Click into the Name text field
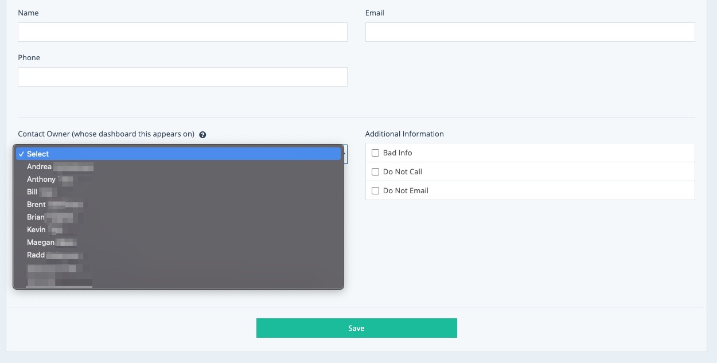This screenshot has height=363, width=717. [x=182, y=32]
